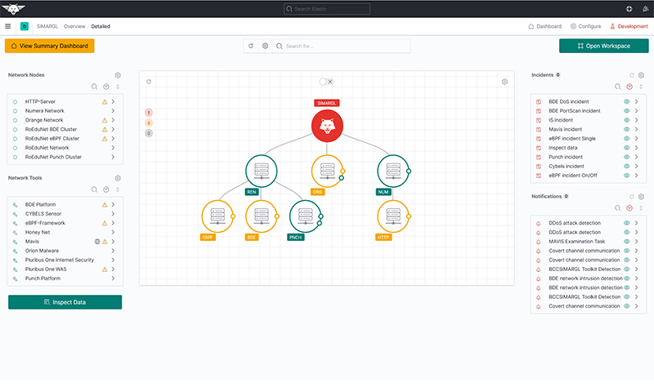Toggle visibility of MAVIS Examination Task
This screenshot has height=392, width=654.
pos(626,242)
